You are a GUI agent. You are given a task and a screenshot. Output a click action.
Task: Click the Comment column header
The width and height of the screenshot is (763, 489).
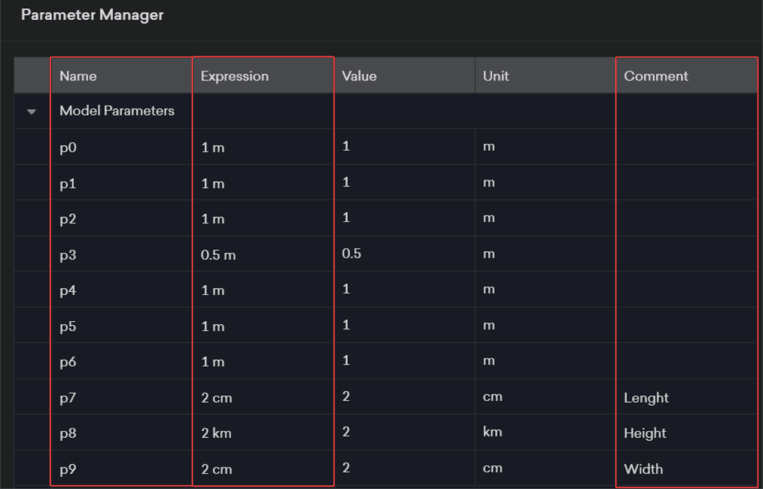click(656, 76)
